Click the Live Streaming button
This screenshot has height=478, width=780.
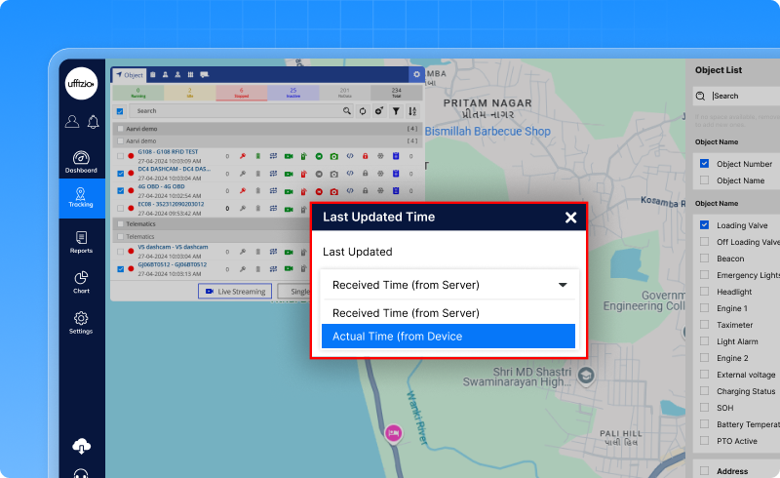[x=234, y=292]
